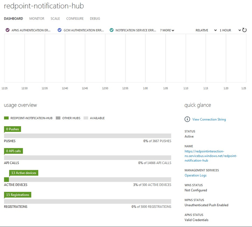Open the View Connection String link
The image size is (252, 227).
tap(209, 120)
